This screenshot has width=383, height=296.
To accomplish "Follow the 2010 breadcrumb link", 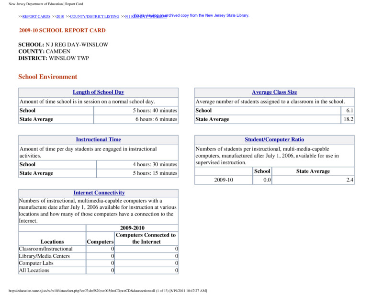I will pyautogui.click(x=60, y=16).
